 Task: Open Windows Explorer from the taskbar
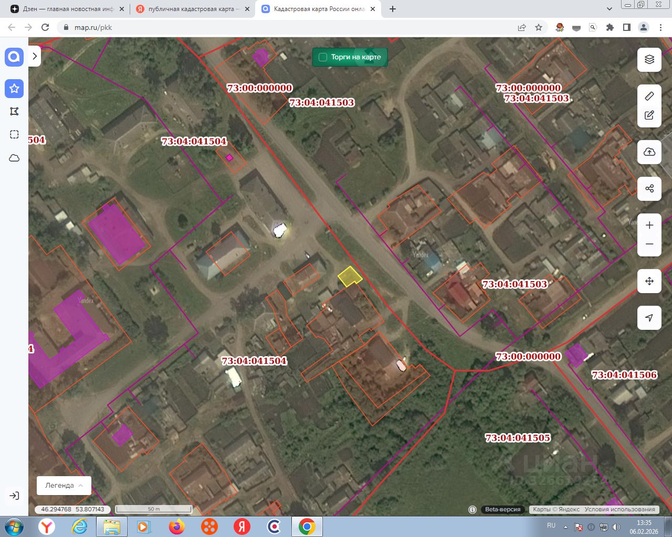pos(112,527)
